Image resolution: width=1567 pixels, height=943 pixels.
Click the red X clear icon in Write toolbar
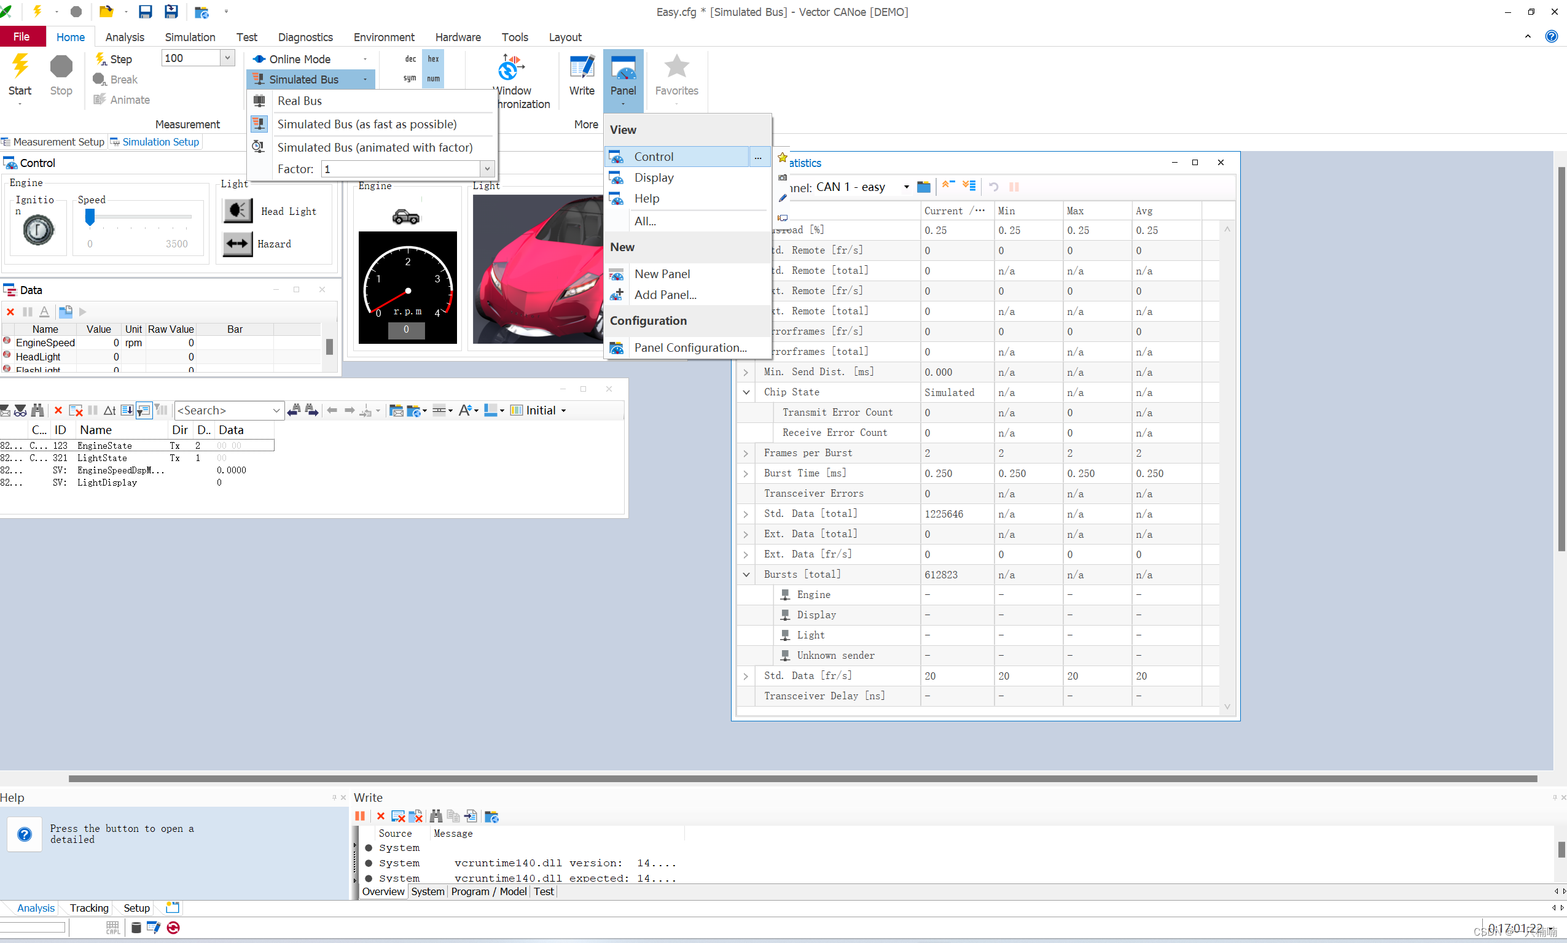coord(380,817)
